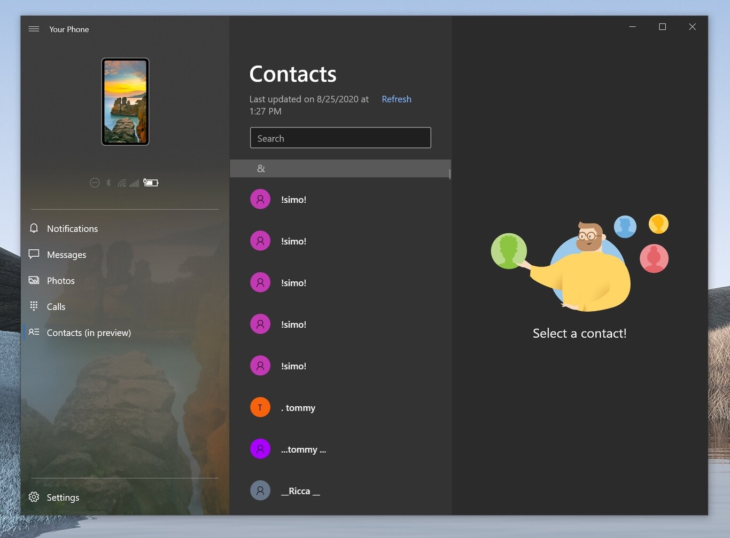The image size is (730, 538).
Task: Open Calls via the dialer keypad icon
Action: pos(34,306)
